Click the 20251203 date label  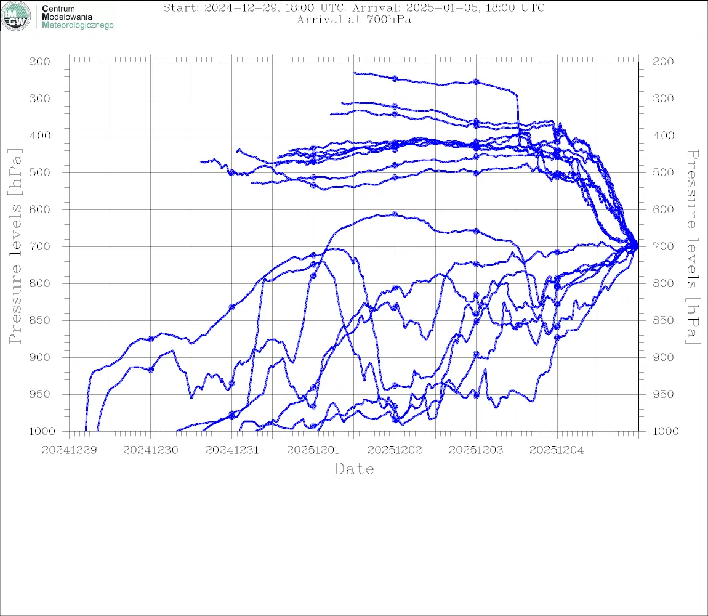click(x=475, y=450)
